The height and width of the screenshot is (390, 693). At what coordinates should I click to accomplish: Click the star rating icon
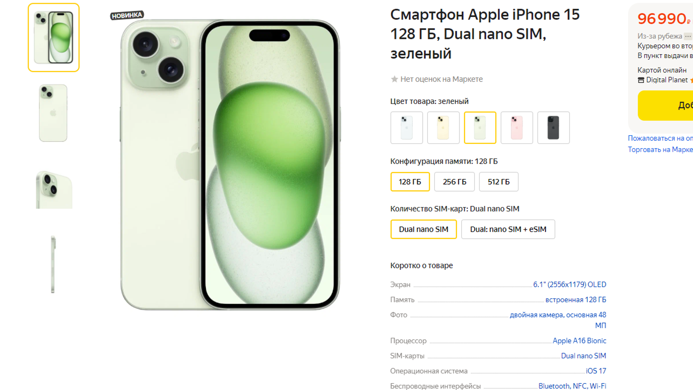click(x=394, y=79)
